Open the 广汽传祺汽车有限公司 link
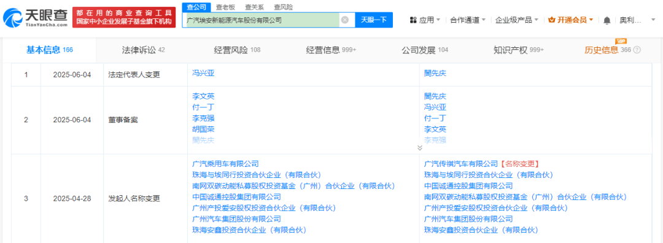 461,164
